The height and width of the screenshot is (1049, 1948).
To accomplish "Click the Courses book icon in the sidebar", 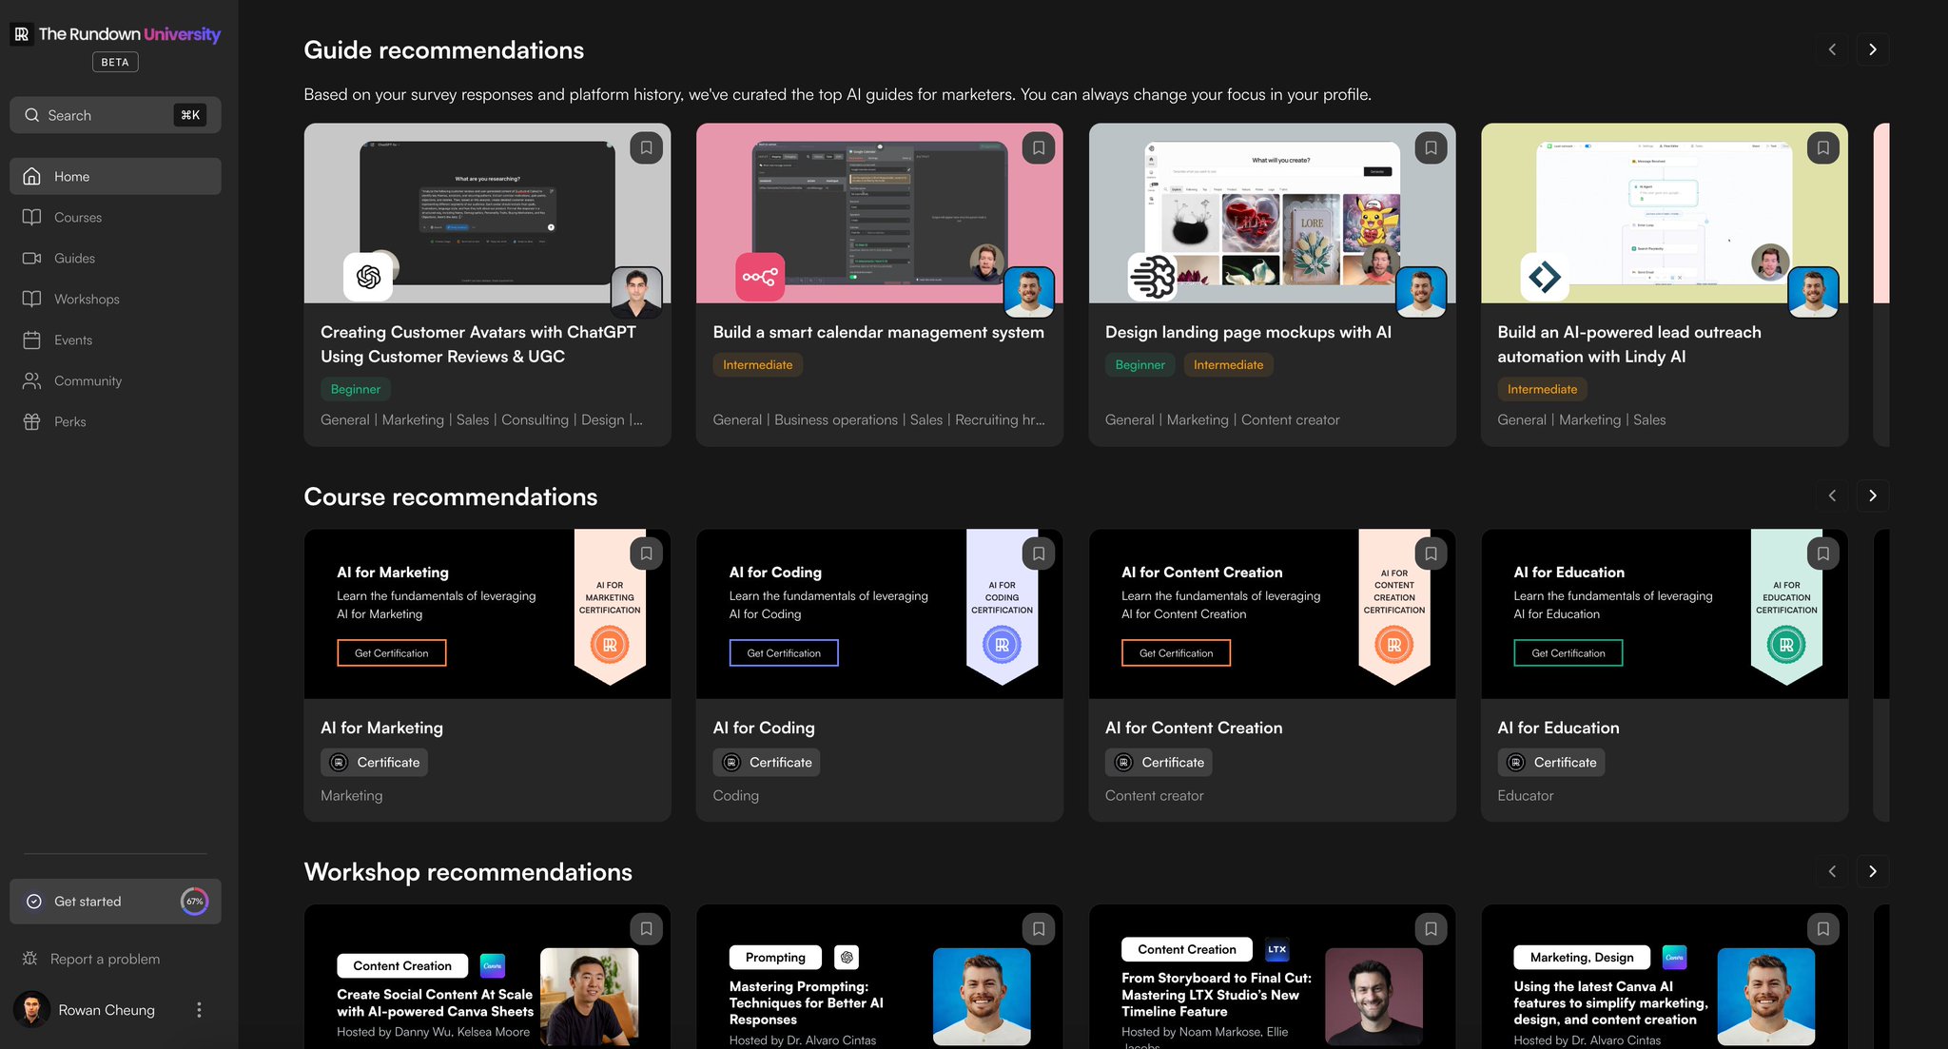I will click(x=32, y=217).
